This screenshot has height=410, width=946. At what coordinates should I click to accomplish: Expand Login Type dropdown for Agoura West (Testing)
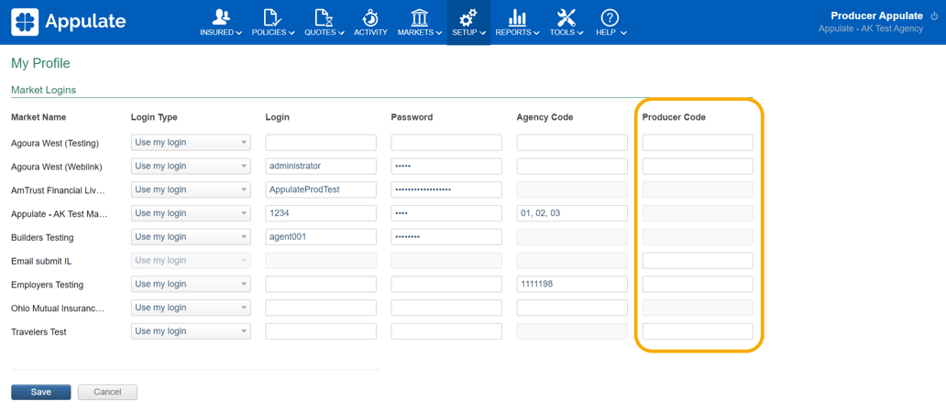[x=191, y=143]
